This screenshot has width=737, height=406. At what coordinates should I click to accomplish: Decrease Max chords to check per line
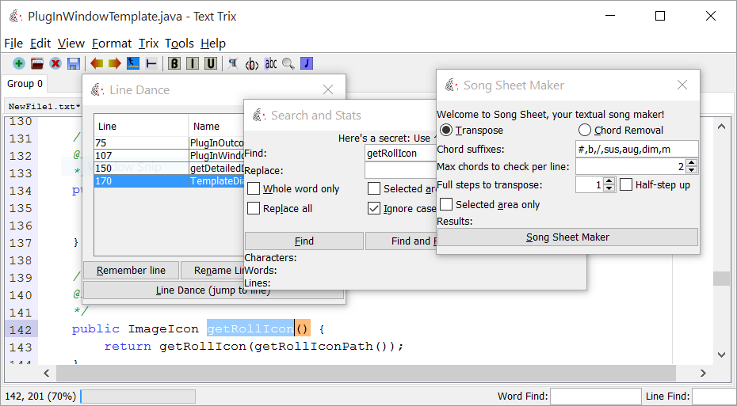[x=691, y=170]
